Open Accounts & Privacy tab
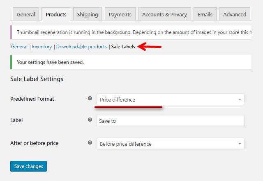 click(x=164, y=14)
